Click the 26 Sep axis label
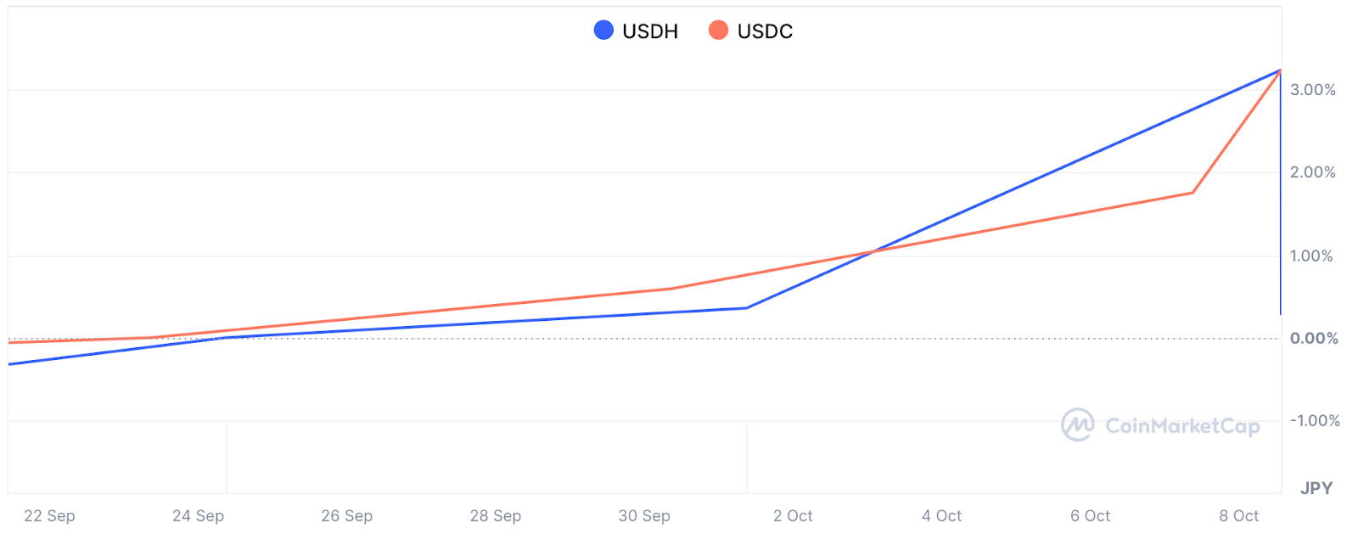 (x=347, y=516)
